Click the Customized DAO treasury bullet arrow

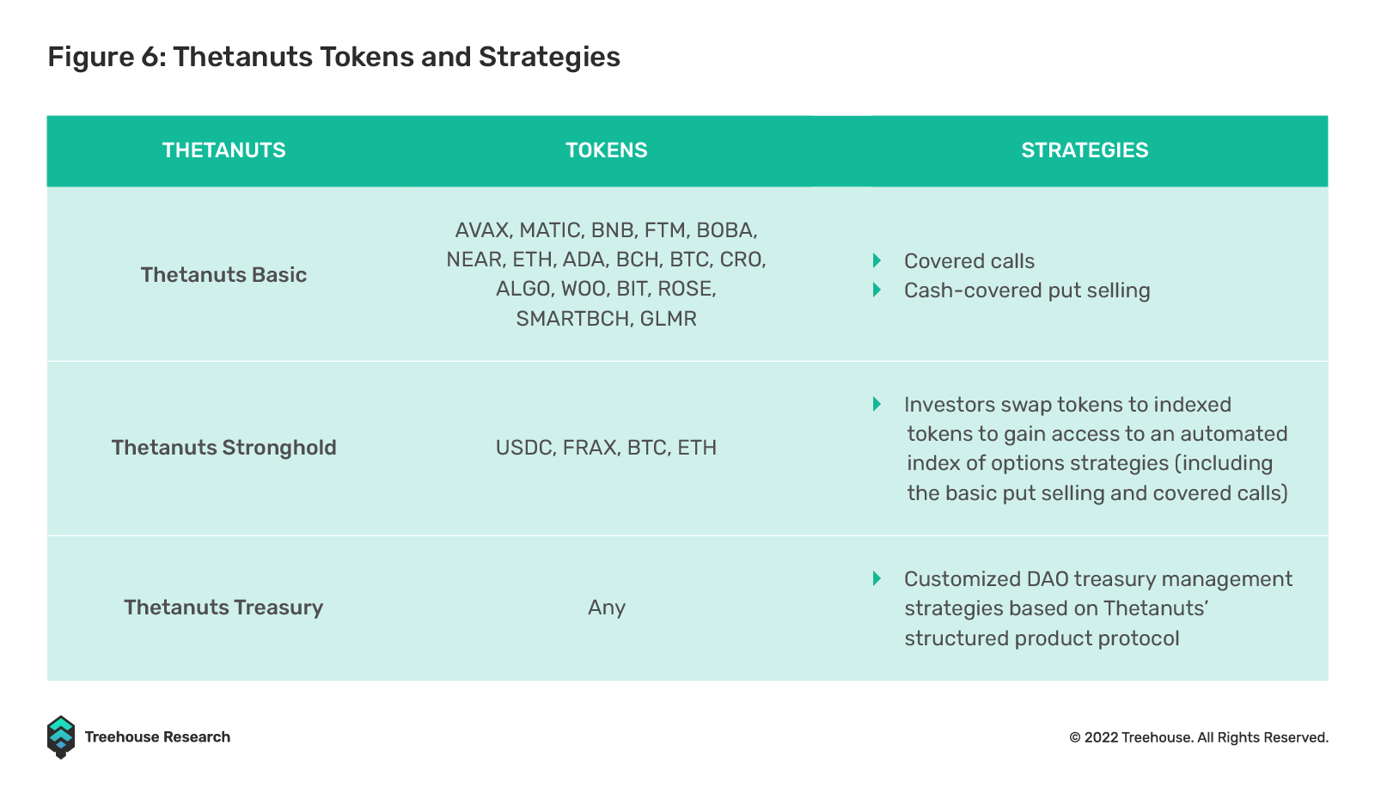[x=877, y=578]
